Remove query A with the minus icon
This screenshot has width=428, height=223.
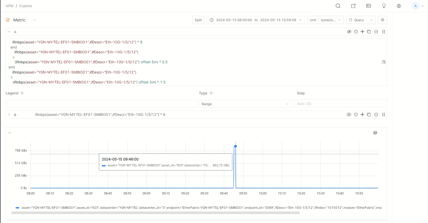click(376, 32)
